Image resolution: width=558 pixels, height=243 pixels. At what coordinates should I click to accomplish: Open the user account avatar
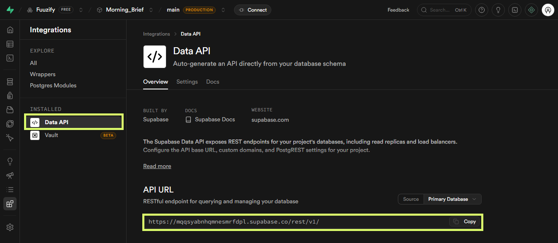548,10
